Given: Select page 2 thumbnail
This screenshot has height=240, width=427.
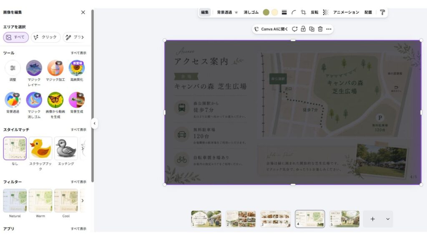Looking at the screenshot, I should coord(241,219).
